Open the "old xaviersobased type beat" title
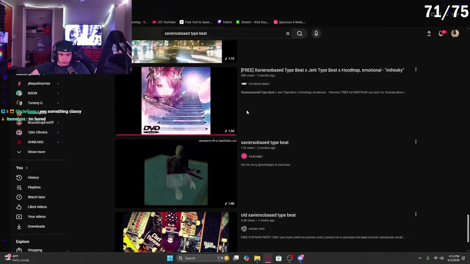This screenshot has width=470, height=264. tap(268, 215)
